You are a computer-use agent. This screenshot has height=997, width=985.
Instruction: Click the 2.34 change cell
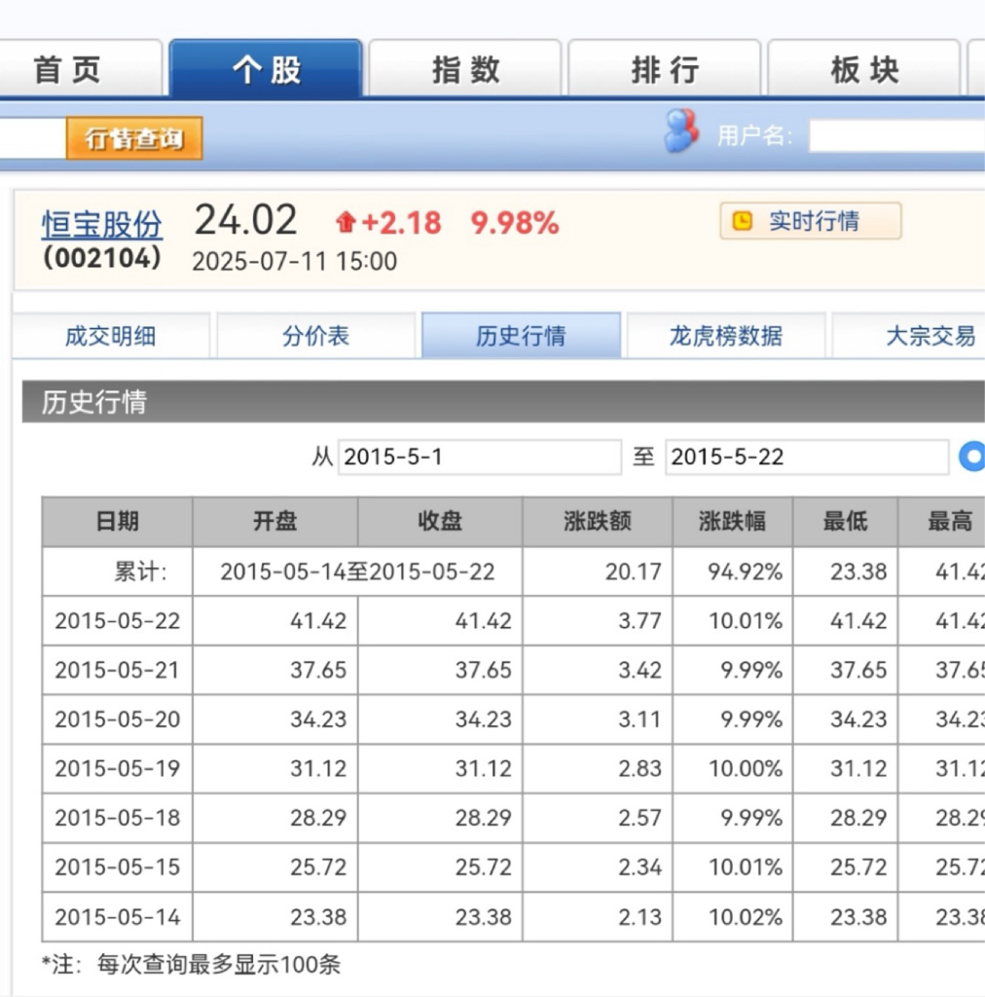598,868
